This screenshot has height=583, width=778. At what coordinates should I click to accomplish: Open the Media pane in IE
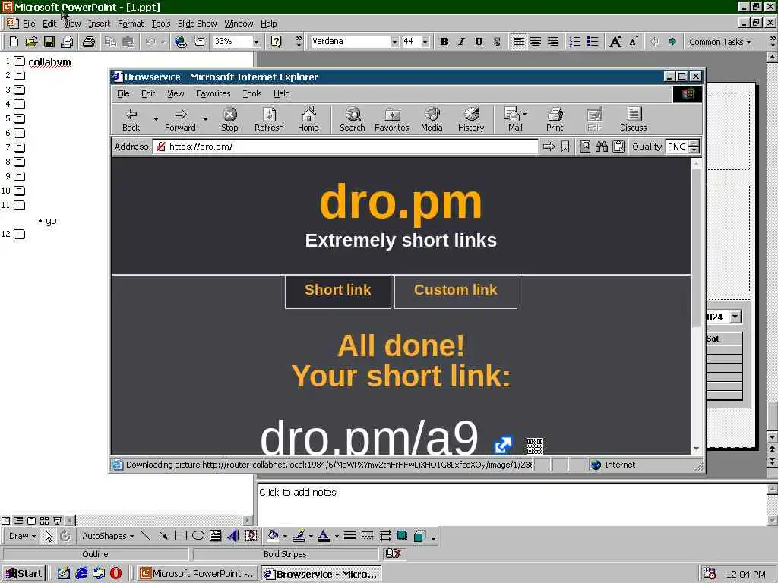click(x=432, y=119)
